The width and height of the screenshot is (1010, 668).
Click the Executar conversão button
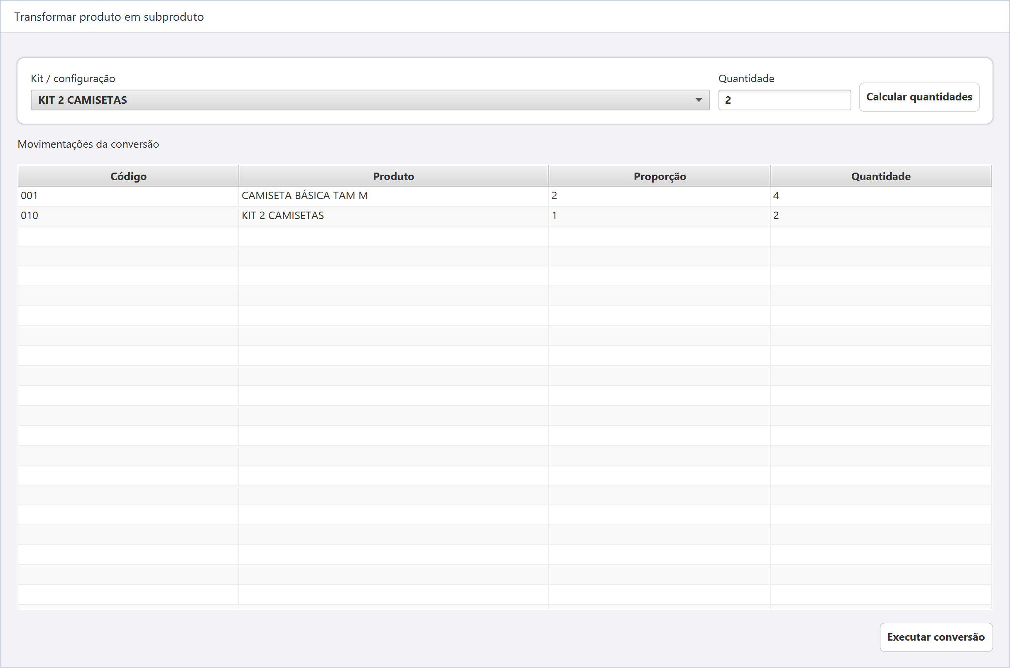click(x=936, y=637)
